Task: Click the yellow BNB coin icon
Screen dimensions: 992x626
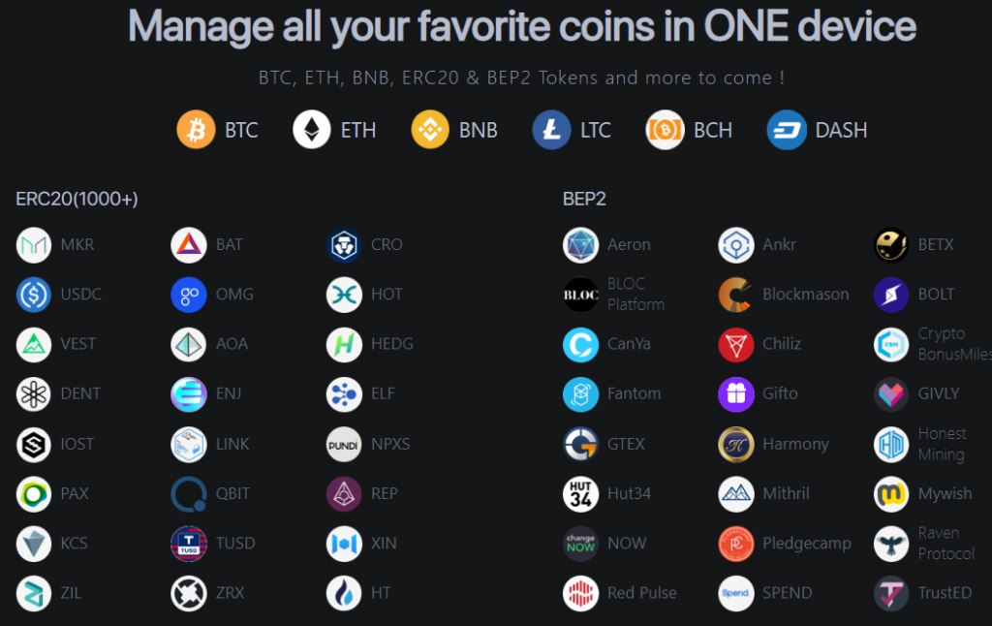Action: click(x=430, y=130)
